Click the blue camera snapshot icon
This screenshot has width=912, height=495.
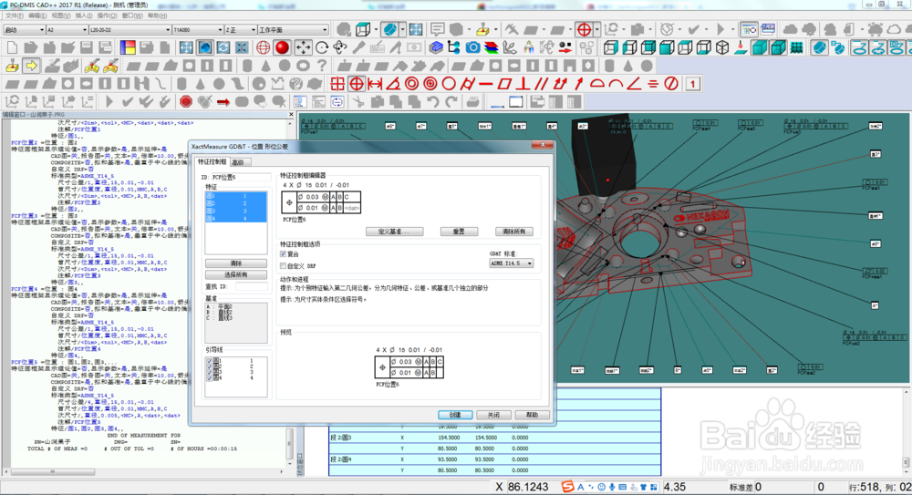pyautogui.click(x=472, y=47)
